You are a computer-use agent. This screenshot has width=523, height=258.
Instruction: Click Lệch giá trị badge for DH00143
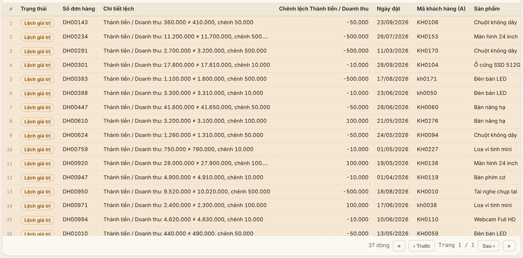click(37, 23)
